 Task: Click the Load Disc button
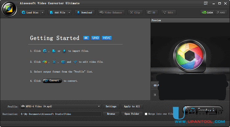click(30, 12)
